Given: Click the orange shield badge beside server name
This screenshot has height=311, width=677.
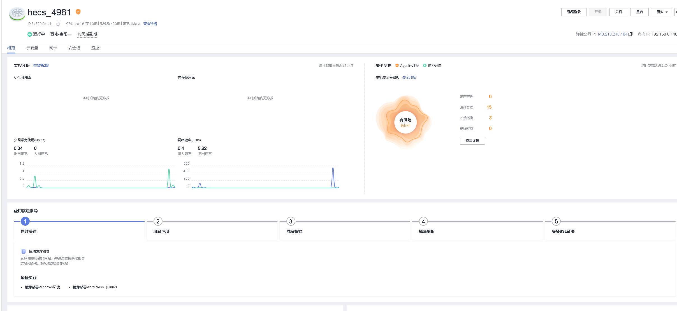Looking at the screenshot, I should coord(78,12).
